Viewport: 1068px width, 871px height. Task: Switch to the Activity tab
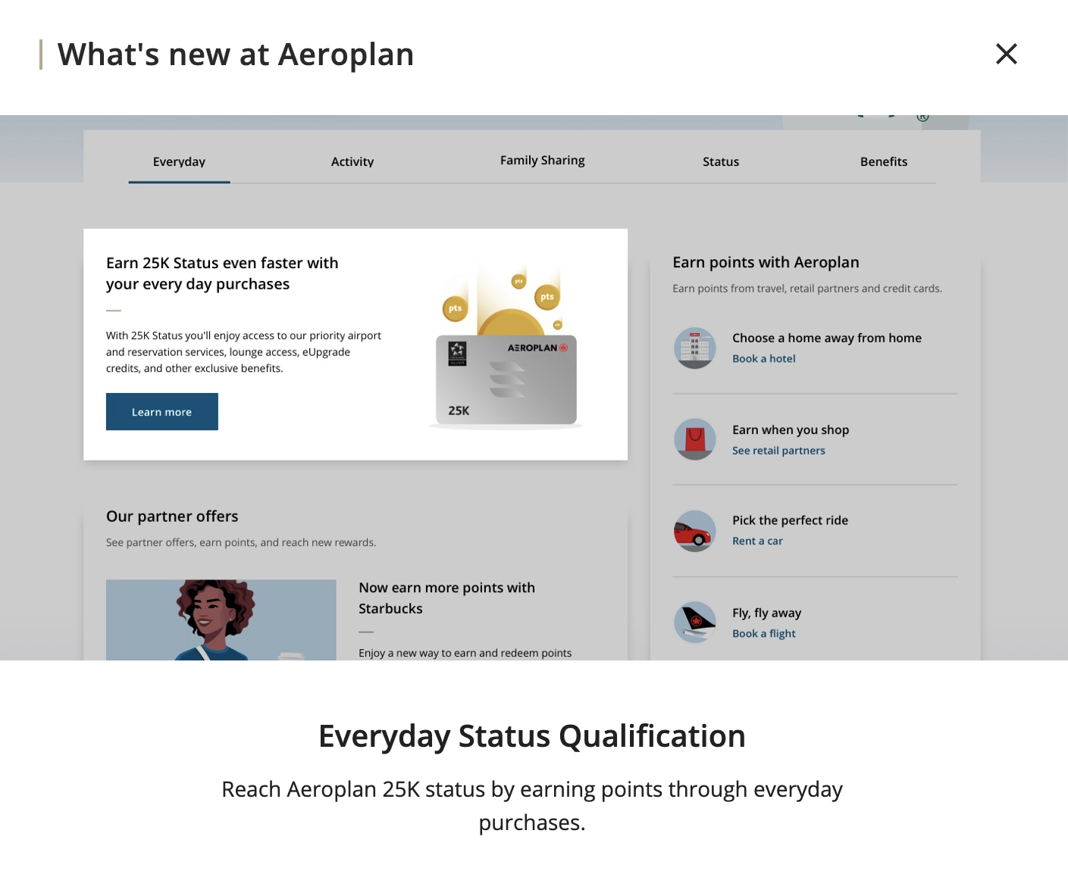pyautogui.click(x=352, y=161)
